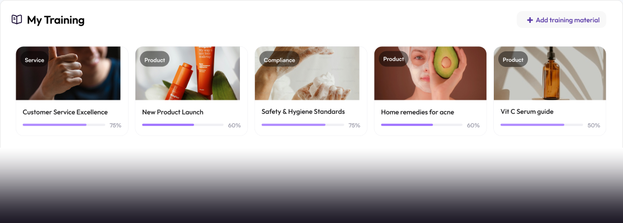Click Product tag on avocado face mask card
The width and height of the screenshot is (623, 223).
click(x=393, y=59)
